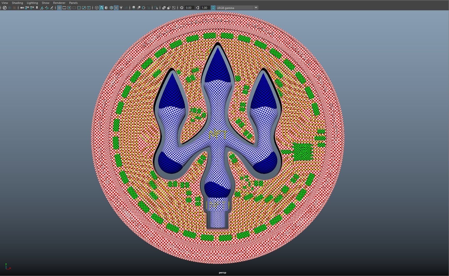Screen dimensions: 449x276
Task: Toggle multisample anti-aliasing icon
Action: 144,8
